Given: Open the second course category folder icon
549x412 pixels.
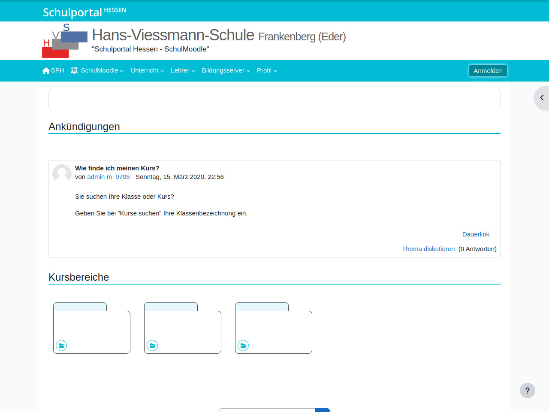Looking at the screenshot, I should click(x=152, y=345).
